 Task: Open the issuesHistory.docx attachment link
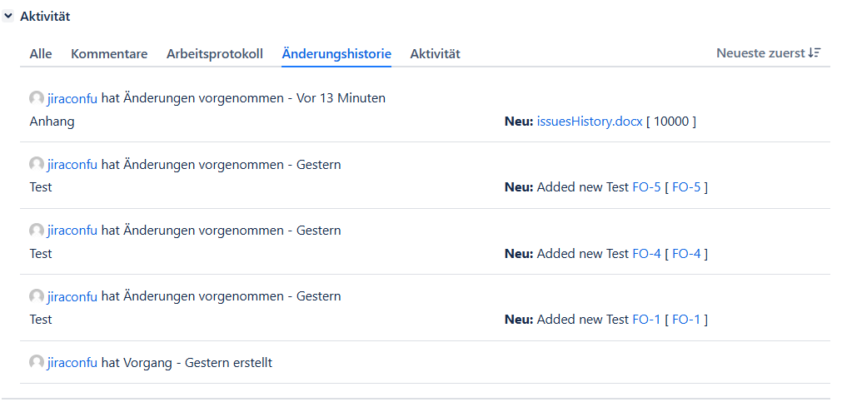[590, 122]
